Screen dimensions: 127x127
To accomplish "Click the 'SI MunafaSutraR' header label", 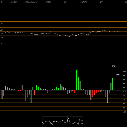I will click(31, 2).
